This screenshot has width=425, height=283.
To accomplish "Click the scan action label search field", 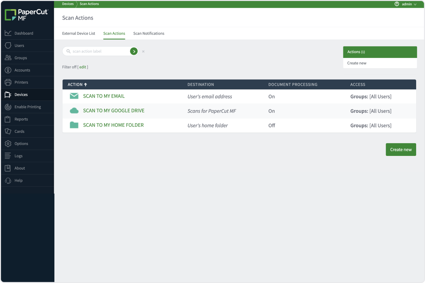I will coord(100,51).
